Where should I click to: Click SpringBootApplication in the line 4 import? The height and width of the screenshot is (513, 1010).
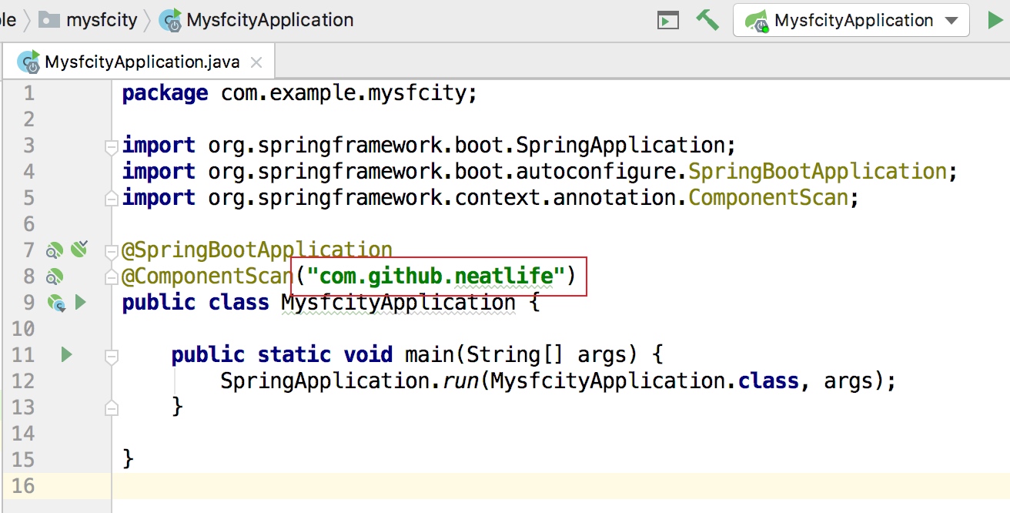pyautogui.click(x=818, y=172)
